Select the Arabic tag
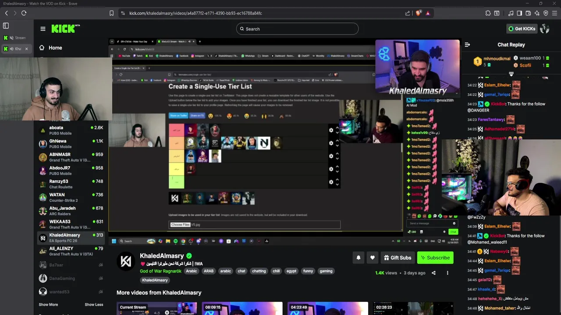 pos(192,271)
